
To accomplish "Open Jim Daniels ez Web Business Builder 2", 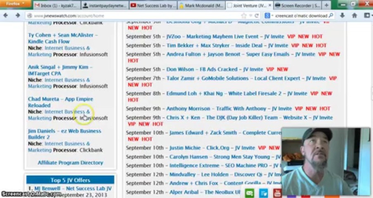I will pyautogui.click(x=64, y=134).
